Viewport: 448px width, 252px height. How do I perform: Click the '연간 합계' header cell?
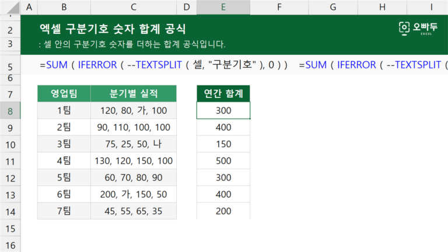click(x=223, y=93)
